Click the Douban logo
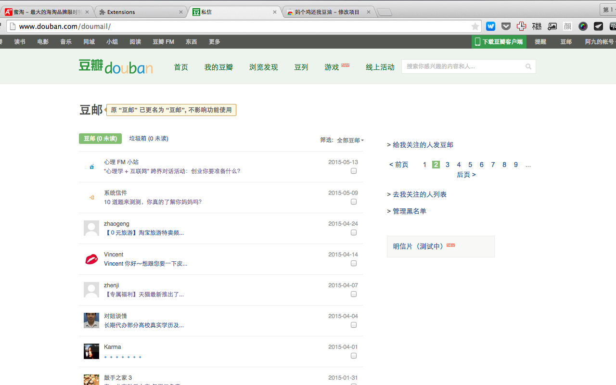 [115, 66]
